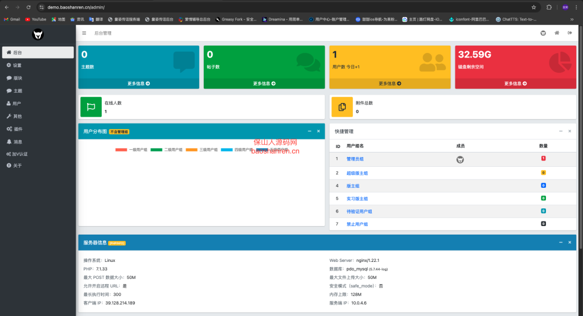Select 后台 in the sidebar
The width and height of the screenshot is (583, 316).
[38, 52]
